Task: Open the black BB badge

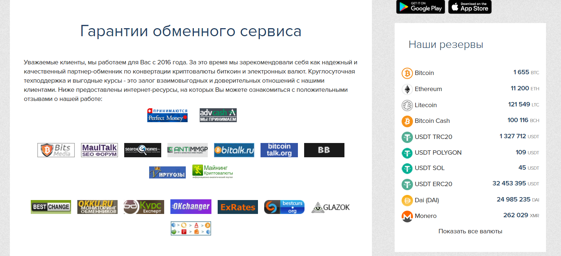Action: [x=324, y=150]
